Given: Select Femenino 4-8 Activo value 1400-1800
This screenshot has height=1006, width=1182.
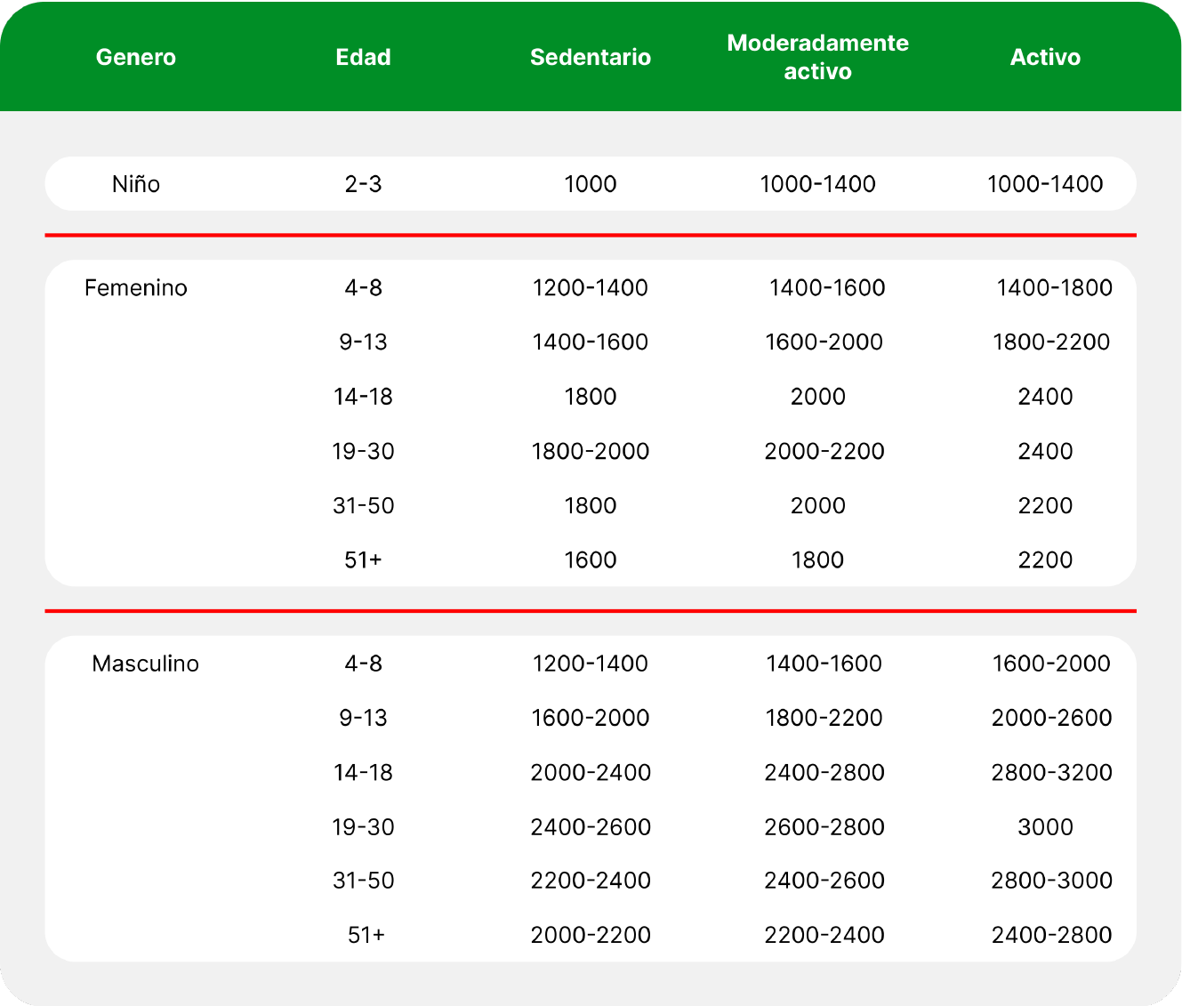Looking at the screenshot, I should click(1054, 287).
